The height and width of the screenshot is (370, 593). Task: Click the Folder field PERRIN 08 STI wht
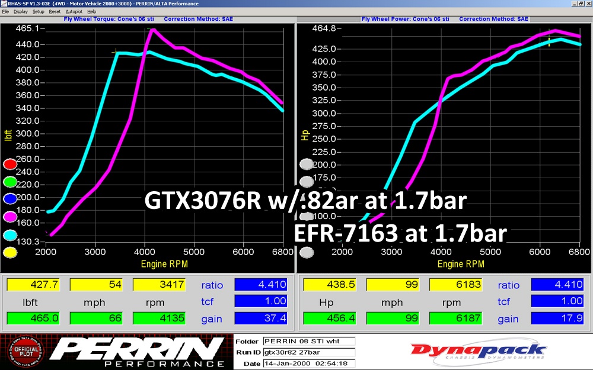pos(309,342)
